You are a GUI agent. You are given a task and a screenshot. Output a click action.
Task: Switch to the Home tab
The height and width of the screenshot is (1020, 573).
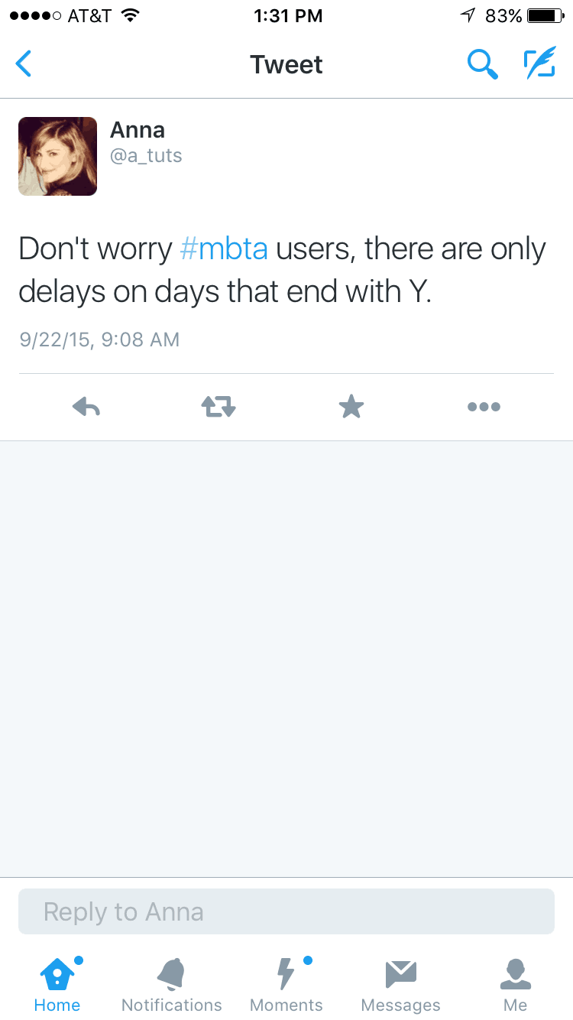coord(57,986)
